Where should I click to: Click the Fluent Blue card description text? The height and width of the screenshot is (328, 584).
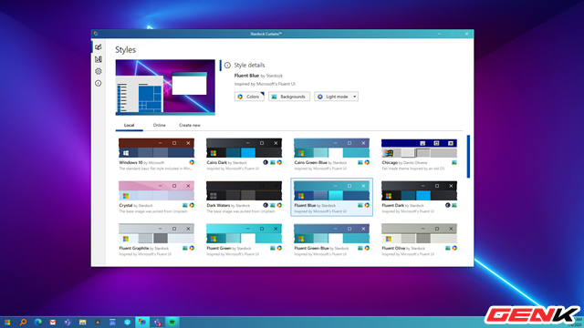(x=320, y=211)
